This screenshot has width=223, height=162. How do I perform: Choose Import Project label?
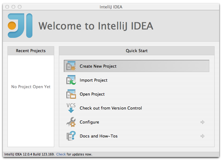93,80
